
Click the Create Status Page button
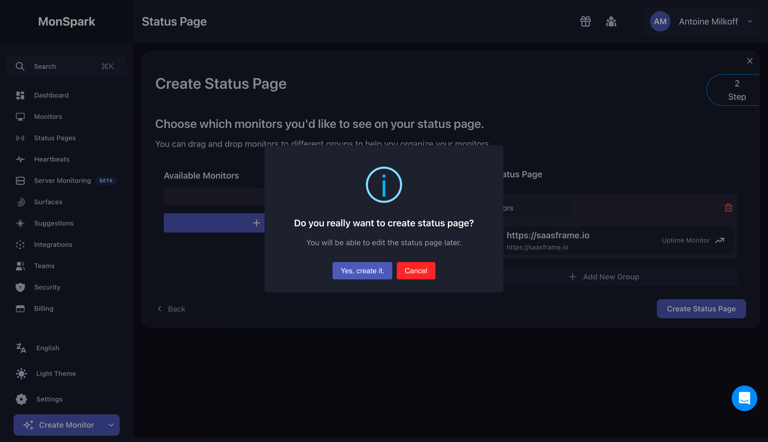pos(701,309)
